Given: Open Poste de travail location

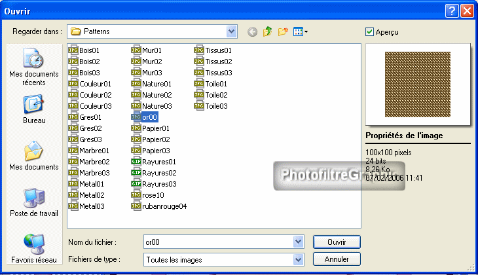Looking at the screenshot, I should coord(33,203).
